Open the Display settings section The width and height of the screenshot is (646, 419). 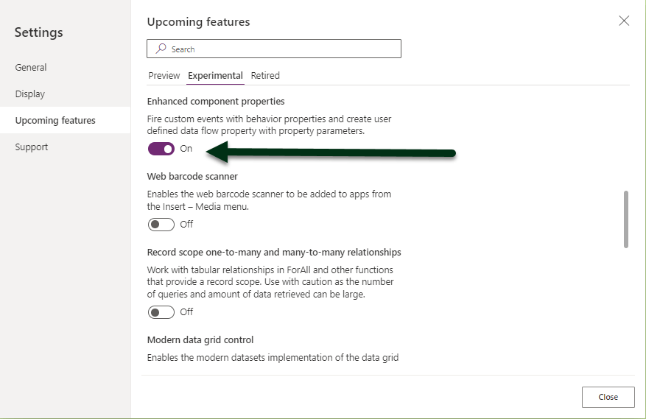click(x=30, y=94)
